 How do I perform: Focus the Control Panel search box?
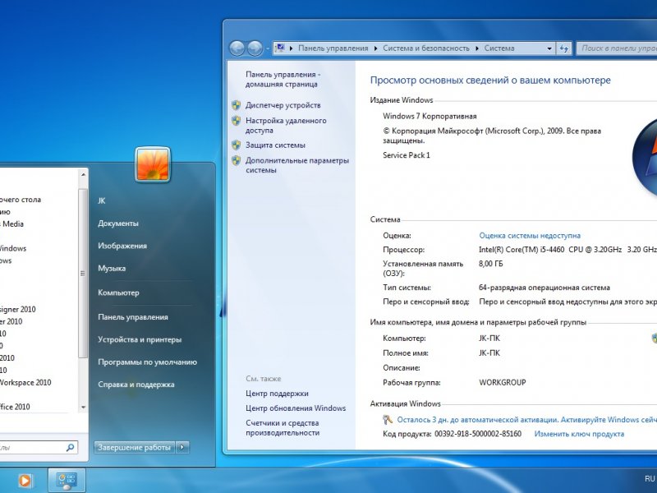pos(617,48)
